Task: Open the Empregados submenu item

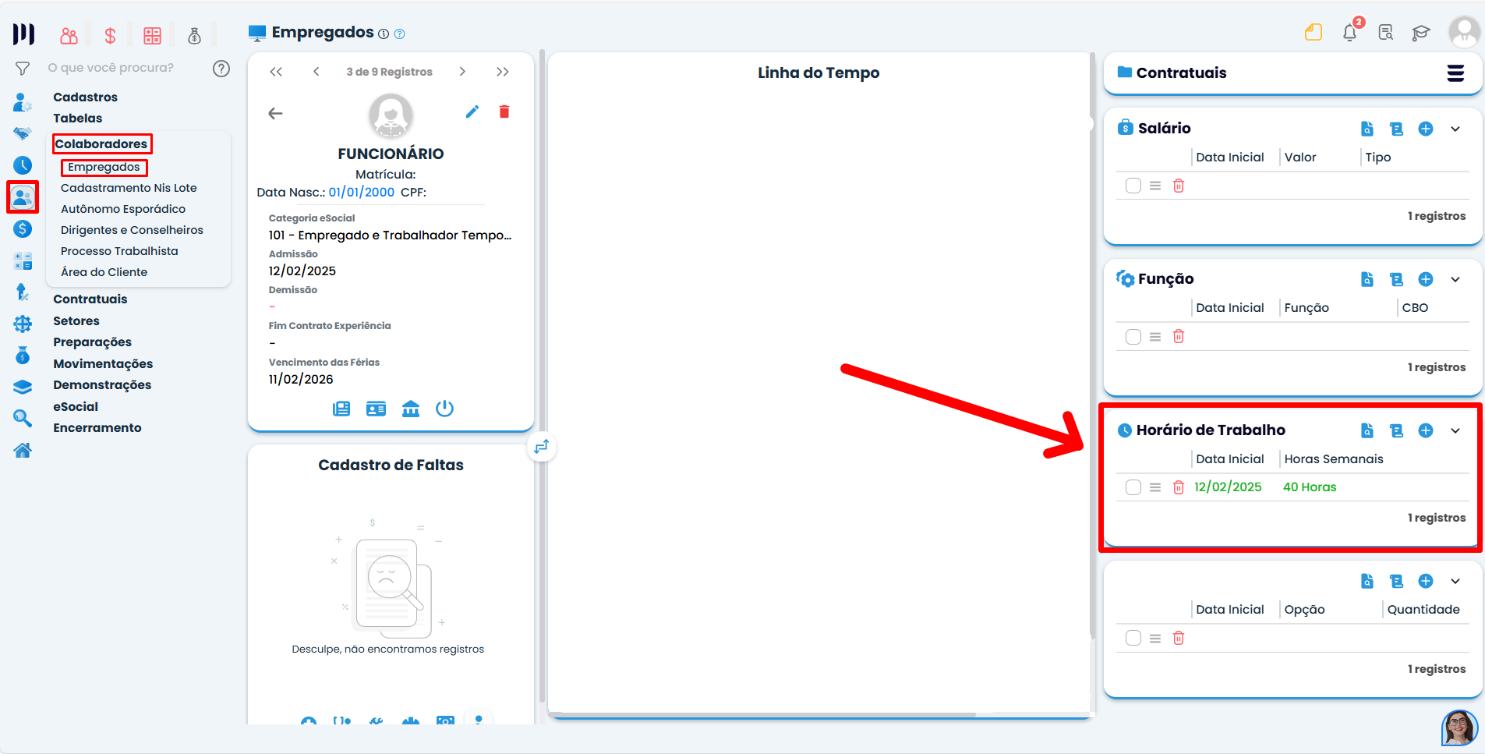Action: [x=104, y=167]
